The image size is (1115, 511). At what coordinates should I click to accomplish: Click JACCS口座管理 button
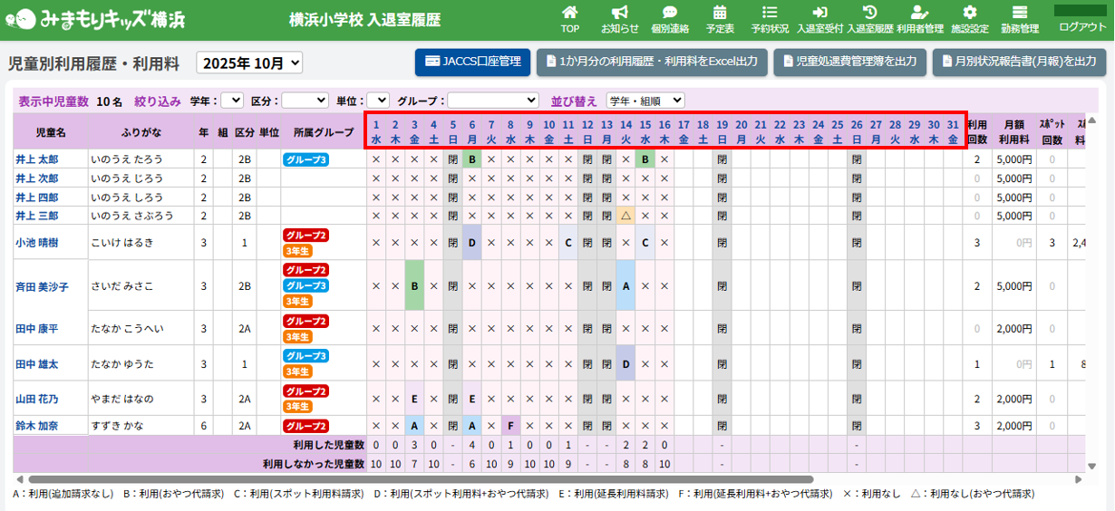tap(472, 62)
